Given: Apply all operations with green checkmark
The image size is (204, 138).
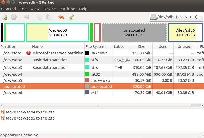Looking at the screenshot, I should 71,17.
